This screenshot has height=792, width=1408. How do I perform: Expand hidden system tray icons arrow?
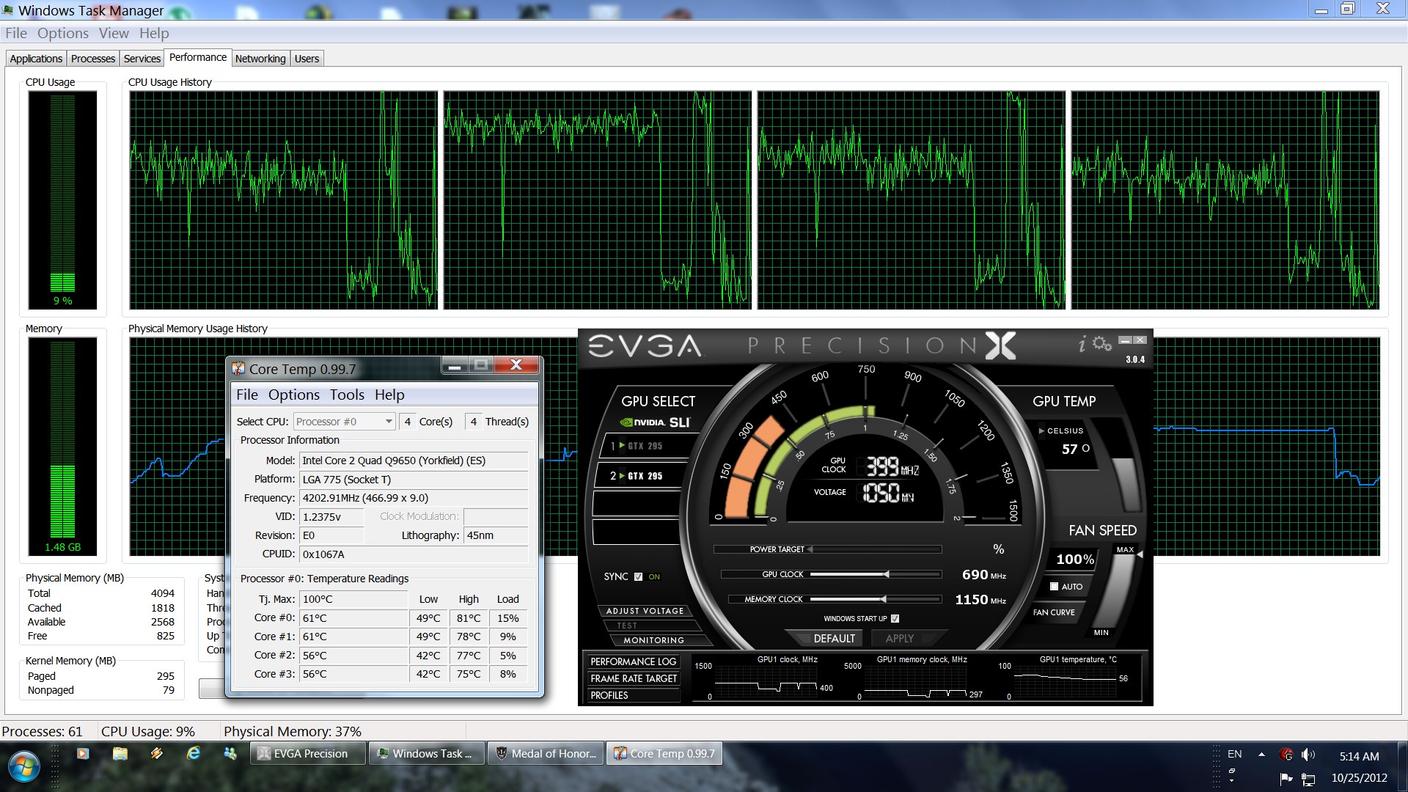click(1261, 754)
